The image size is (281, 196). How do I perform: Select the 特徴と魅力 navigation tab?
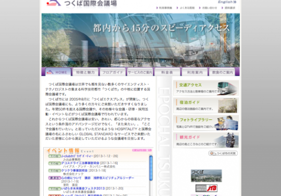click(x=85, y=72)
